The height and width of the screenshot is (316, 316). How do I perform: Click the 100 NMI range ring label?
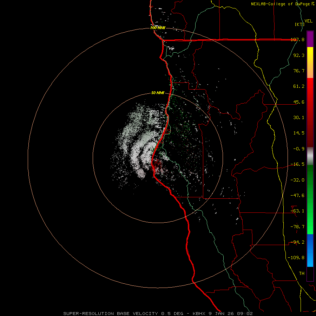(158, 28)
